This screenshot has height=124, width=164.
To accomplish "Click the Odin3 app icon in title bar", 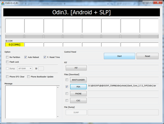I will (x=3, y=3).
